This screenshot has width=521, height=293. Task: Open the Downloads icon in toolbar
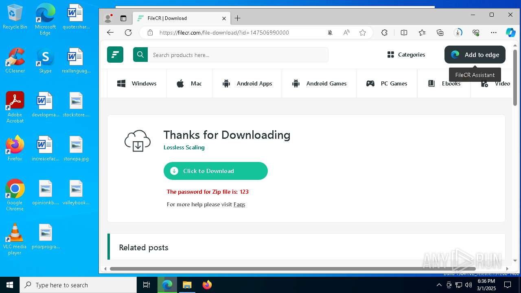[458, 33]
